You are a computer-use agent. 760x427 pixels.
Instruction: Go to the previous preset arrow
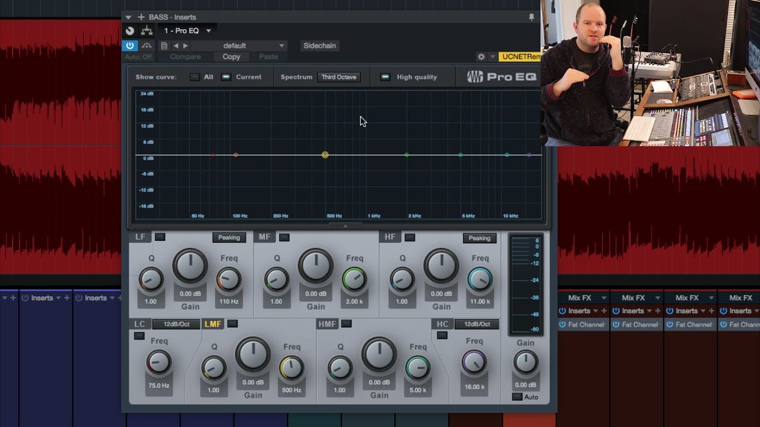(x=176, y=46)
